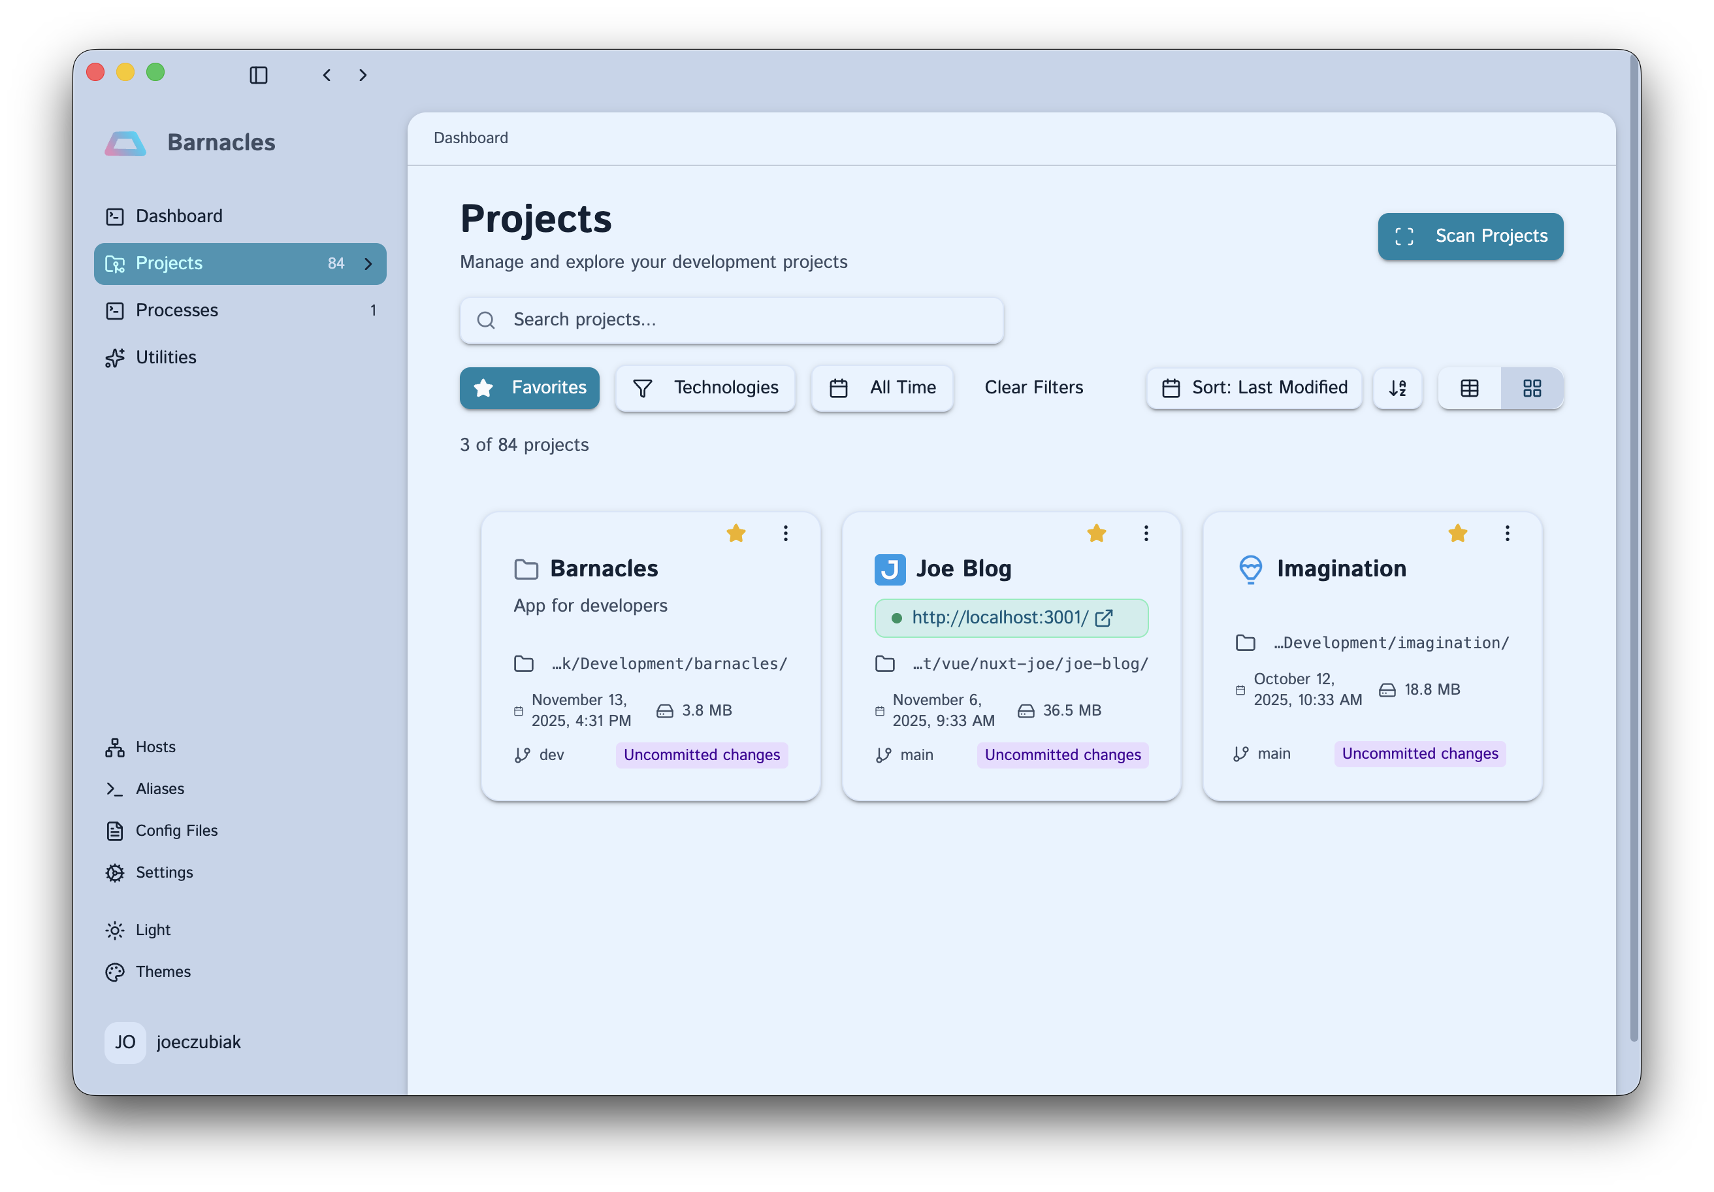The image size is (1714, 1192).
Task: Open the Aliases section
Action: [160, 789]
